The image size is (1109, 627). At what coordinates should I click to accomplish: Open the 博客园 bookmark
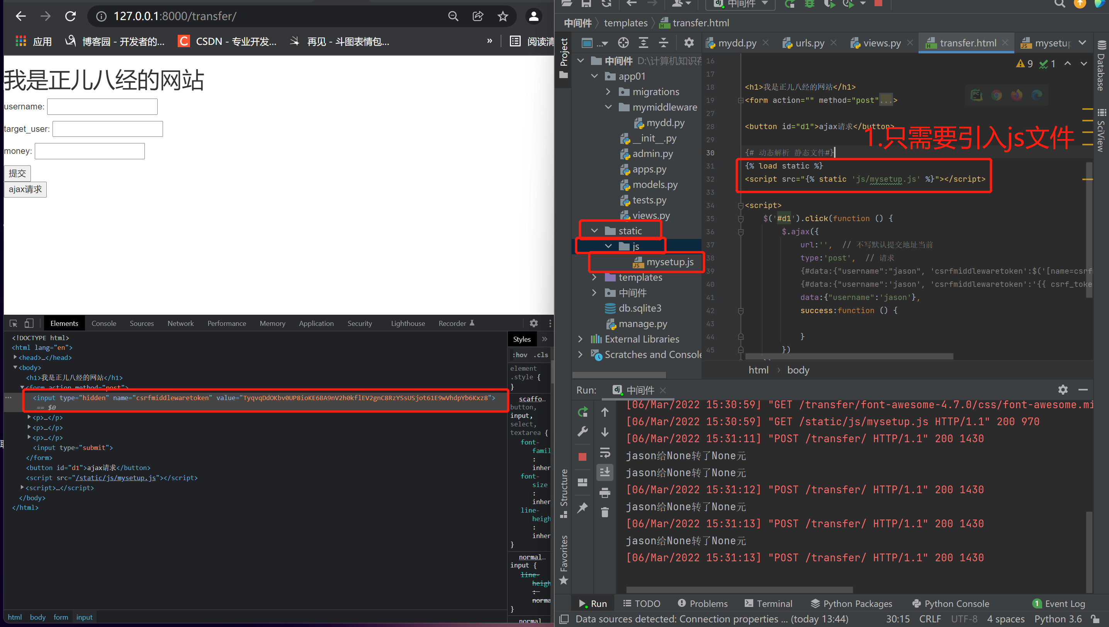point(114,41)
